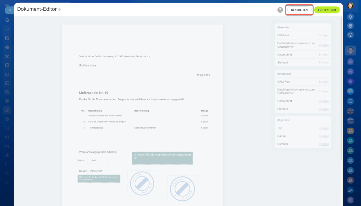Viewport: 361px width, 206px height.
Task: Click Einfügen next to Nummer
Action: (324, 144)
